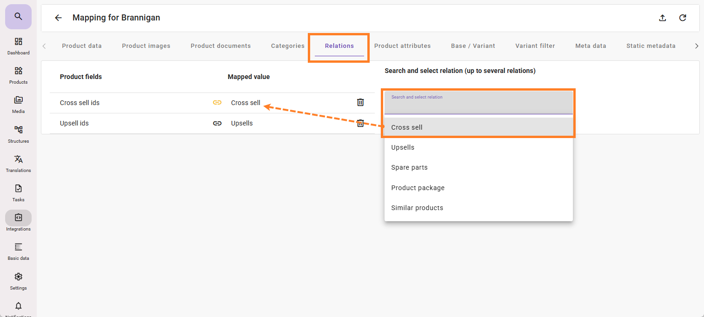This screenshot has height=317, width=704.
Task: Go to Products in the sidebar
Action: pyautogui.click(x=18, y=75)
